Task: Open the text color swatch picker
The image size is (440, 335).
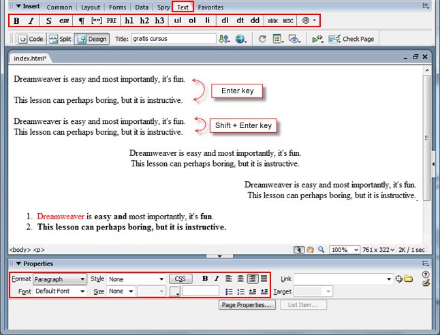Action: click(x=174, y=291)
